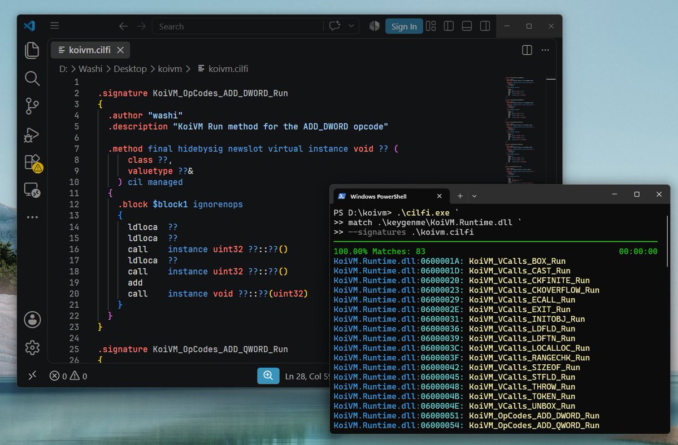Click the Desktop breadcrumb segment
Image resolution: width=678 pixels, height=445 pixels.
point(130,69)
